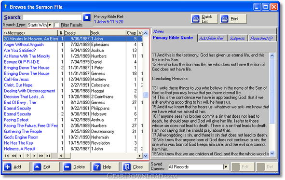285x180 pixels.
Task: Select the 'Facing Defeat' sermon
Action: [x=16, y=120]
